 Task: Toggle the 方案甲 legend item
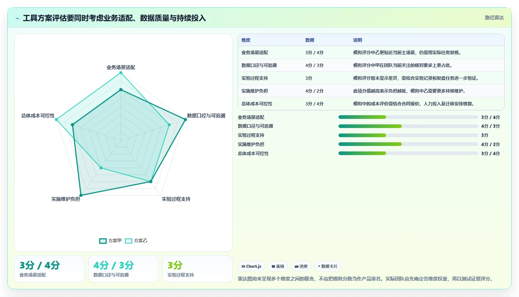[x=110, y=241]
